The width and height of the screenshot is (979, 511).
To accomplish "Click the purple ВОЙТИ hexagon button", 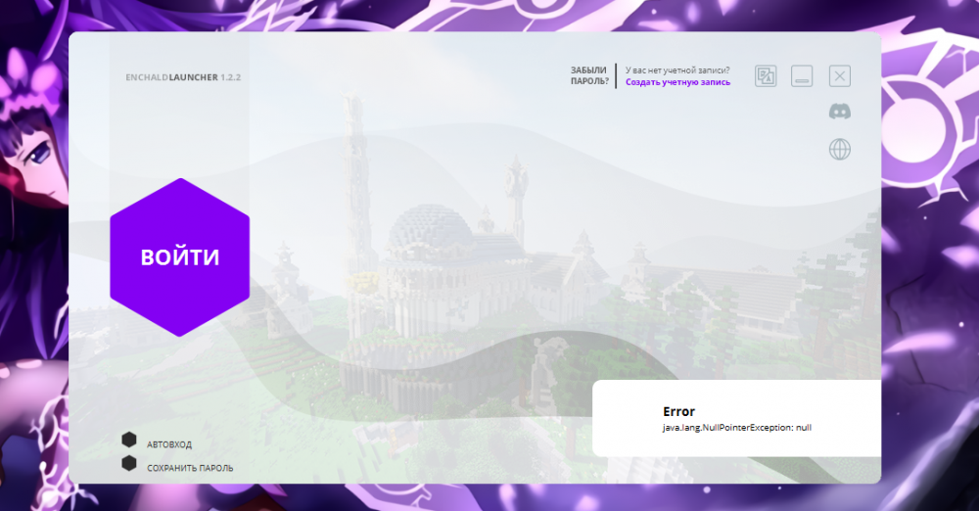I will 180,257.
